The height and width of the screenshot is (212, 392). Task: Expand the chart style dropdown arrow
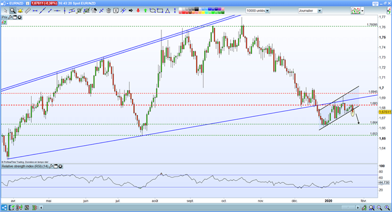362,11
